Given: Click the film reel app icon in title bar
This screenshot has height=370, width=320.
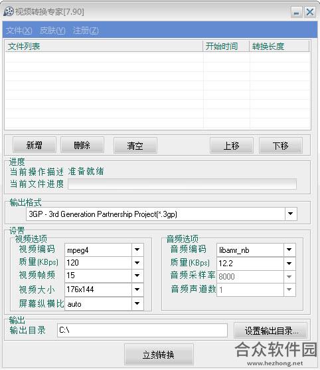Looking at the screenshot, I should [x=9, y=11].
